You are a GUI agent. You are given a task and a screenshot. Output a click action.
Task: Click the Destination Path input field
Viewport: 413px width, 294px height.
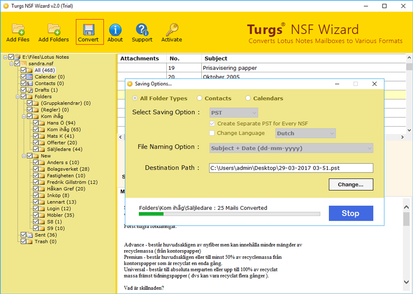click(x=291, y=168)
